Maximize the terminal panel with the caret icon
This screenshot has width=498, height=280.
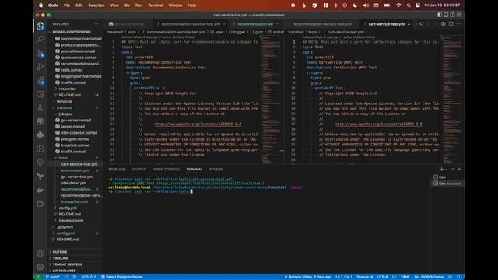tap(453, 170)
